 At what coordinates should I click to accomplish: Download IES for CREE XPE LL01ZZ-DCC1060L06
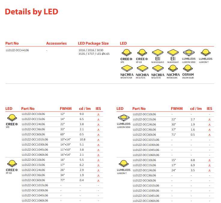click(x=98, y=155)
